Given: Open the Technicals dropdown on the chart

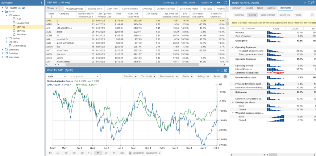Looking at the screenshot, I should click(x=148, y=76).
